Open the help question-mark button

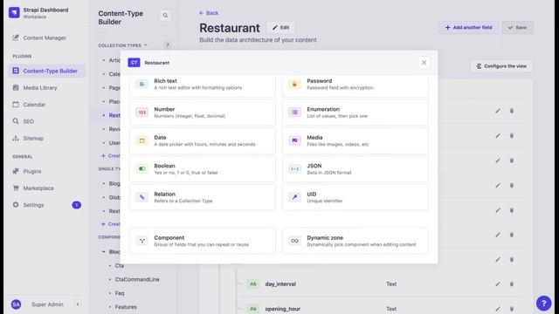543,304
